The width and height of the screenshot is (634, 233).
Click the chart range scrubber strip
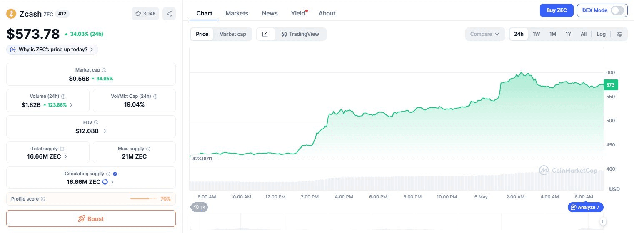point(396,222)
